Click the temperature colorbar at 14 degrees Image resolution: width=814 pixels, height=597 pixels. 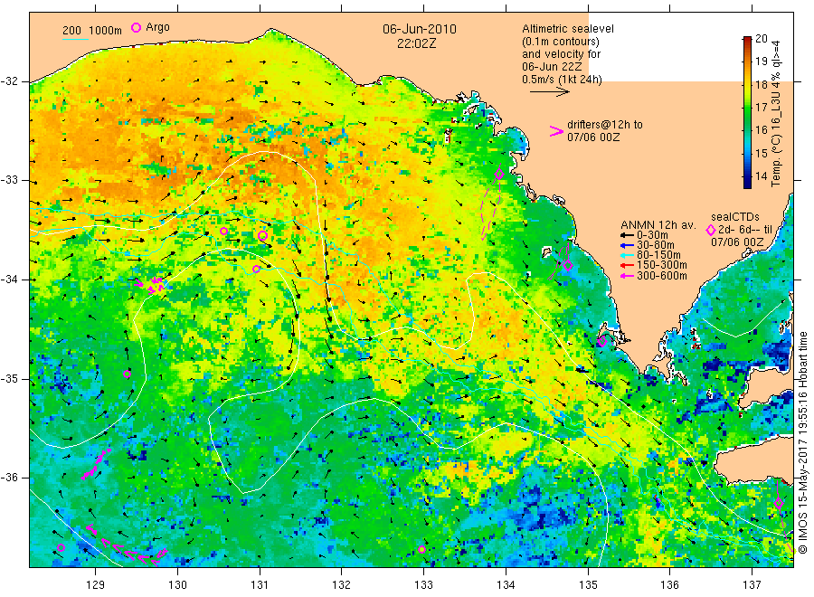(x=747, y=176)
